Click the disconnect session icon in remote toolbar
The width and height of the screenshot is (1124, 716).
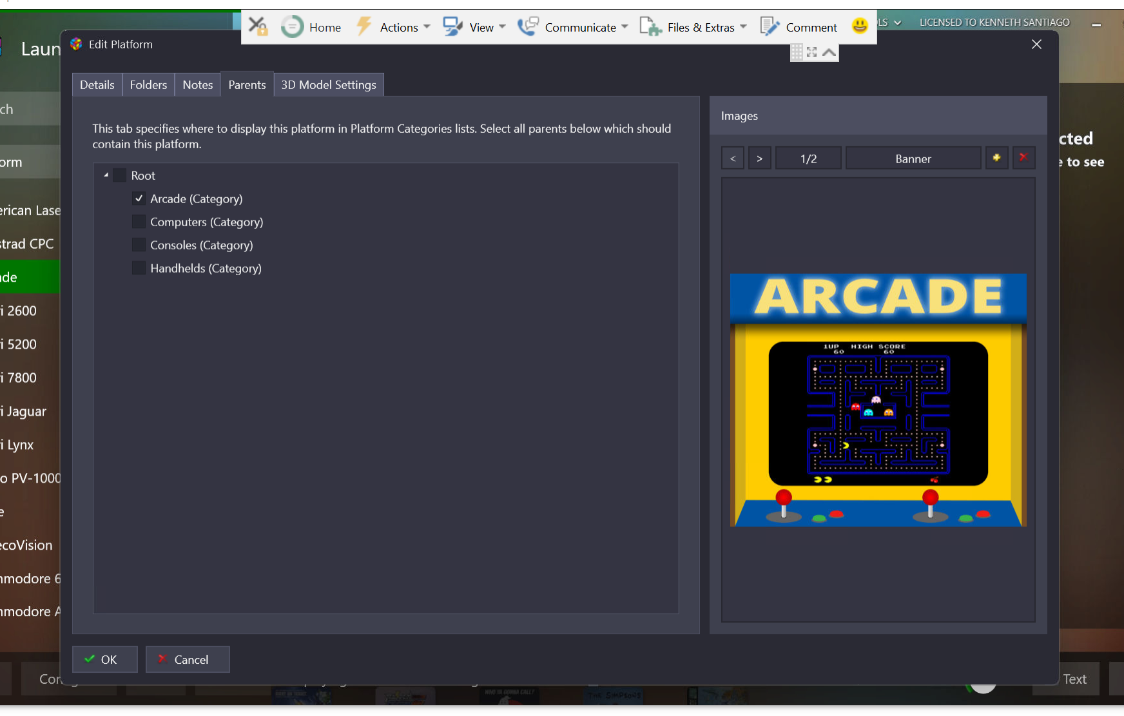click(x=258, y=26)
